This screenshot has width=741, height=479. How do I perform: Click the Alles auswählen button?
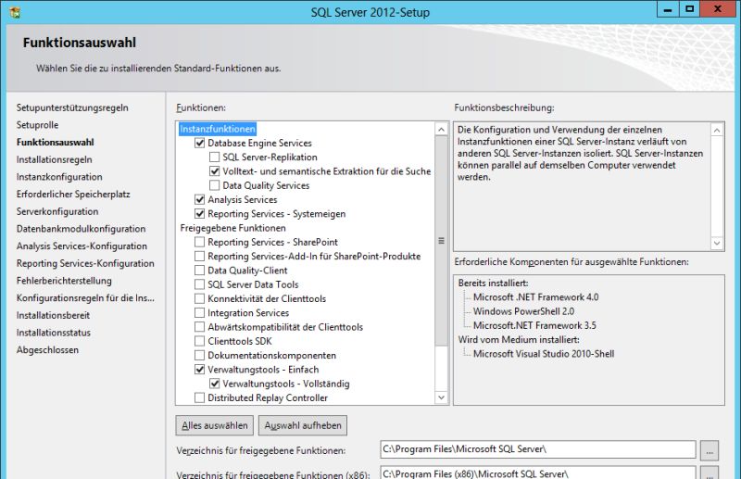pos(215,425)
